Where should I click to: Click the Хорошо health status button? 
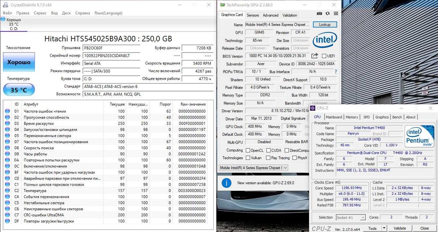click(19, 62)
